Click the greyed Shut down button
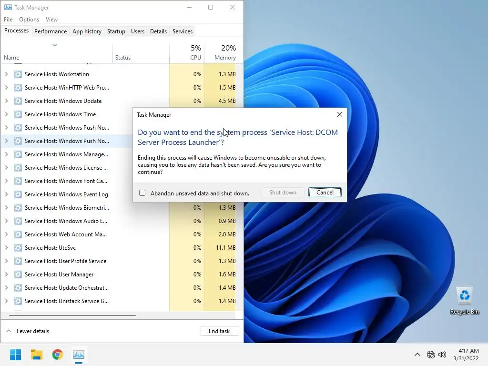 coord(283,193)
